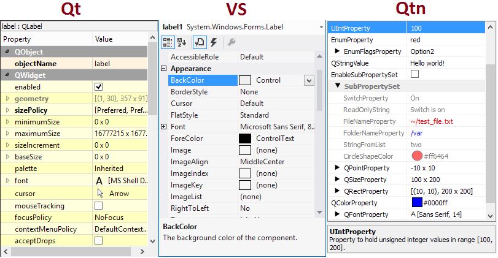Click the CircleShapeColor red circle swatch

[417, 156]
